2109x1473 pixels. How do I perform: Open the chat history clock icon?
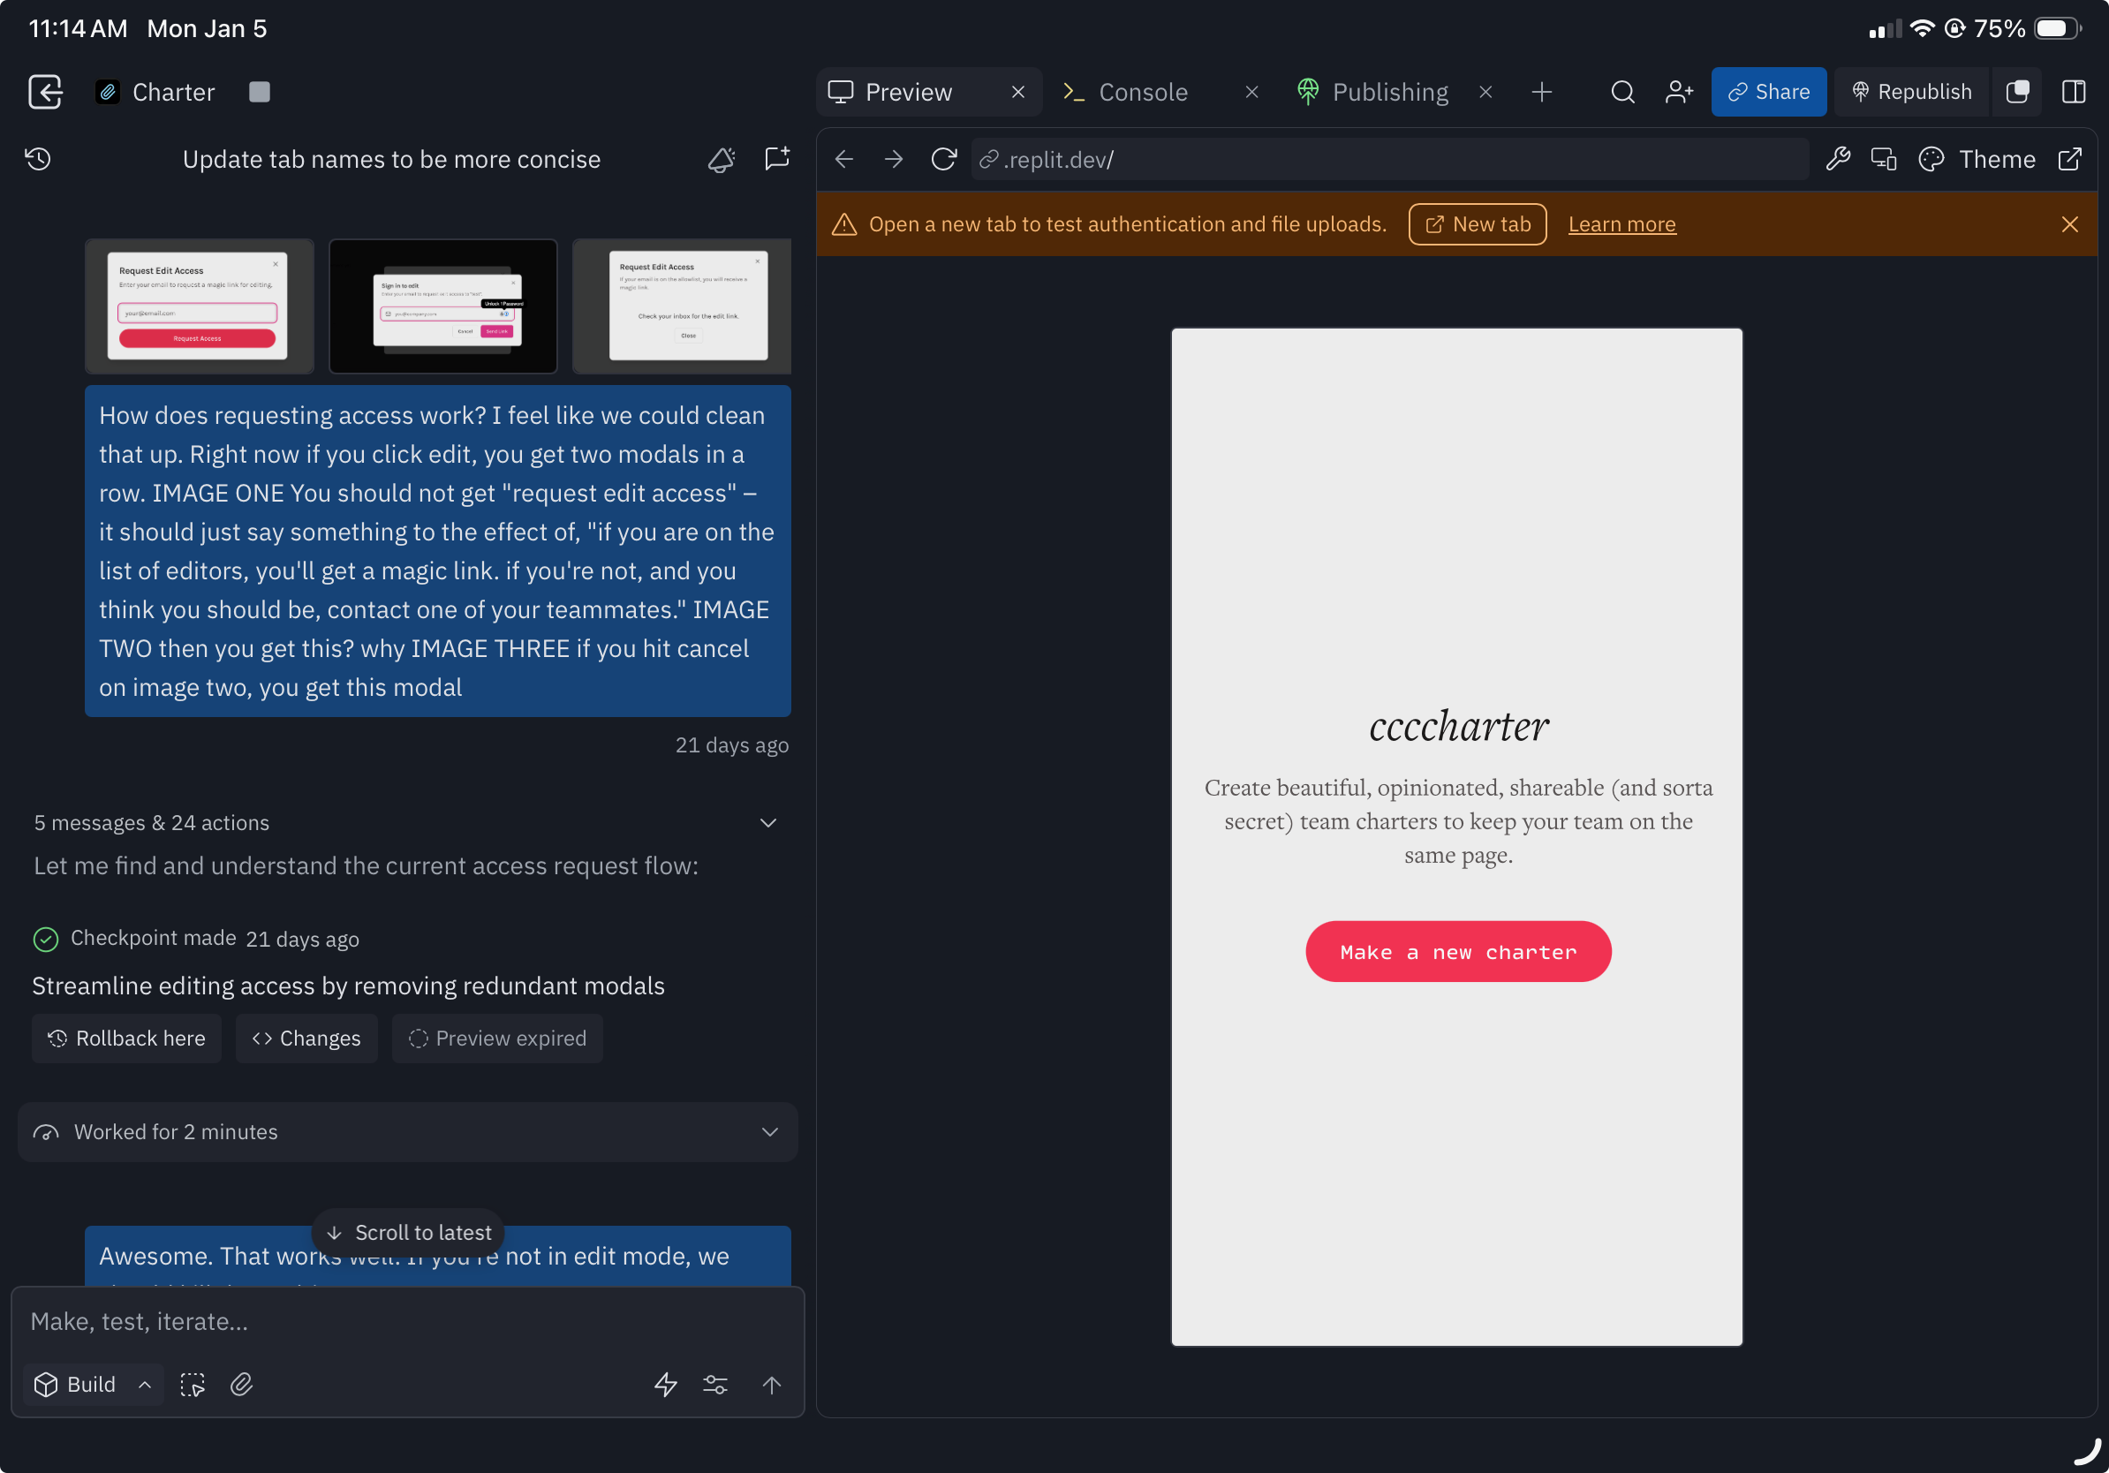[38, 159]
